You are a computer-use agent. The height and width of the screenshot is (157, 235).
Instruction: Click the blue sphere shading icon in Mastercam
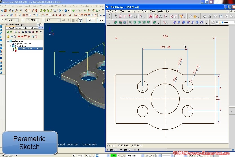point(66,11)
